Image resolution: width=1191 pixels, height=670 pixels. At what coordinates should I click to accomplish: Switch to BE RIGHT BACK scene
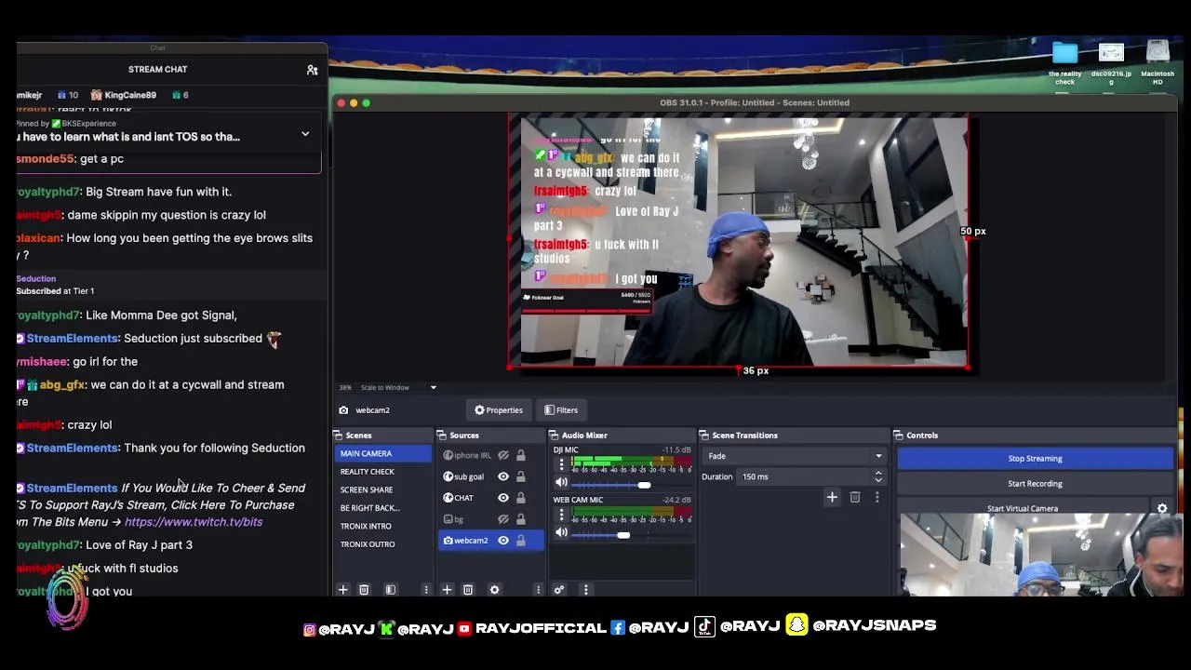pos(383,508)
